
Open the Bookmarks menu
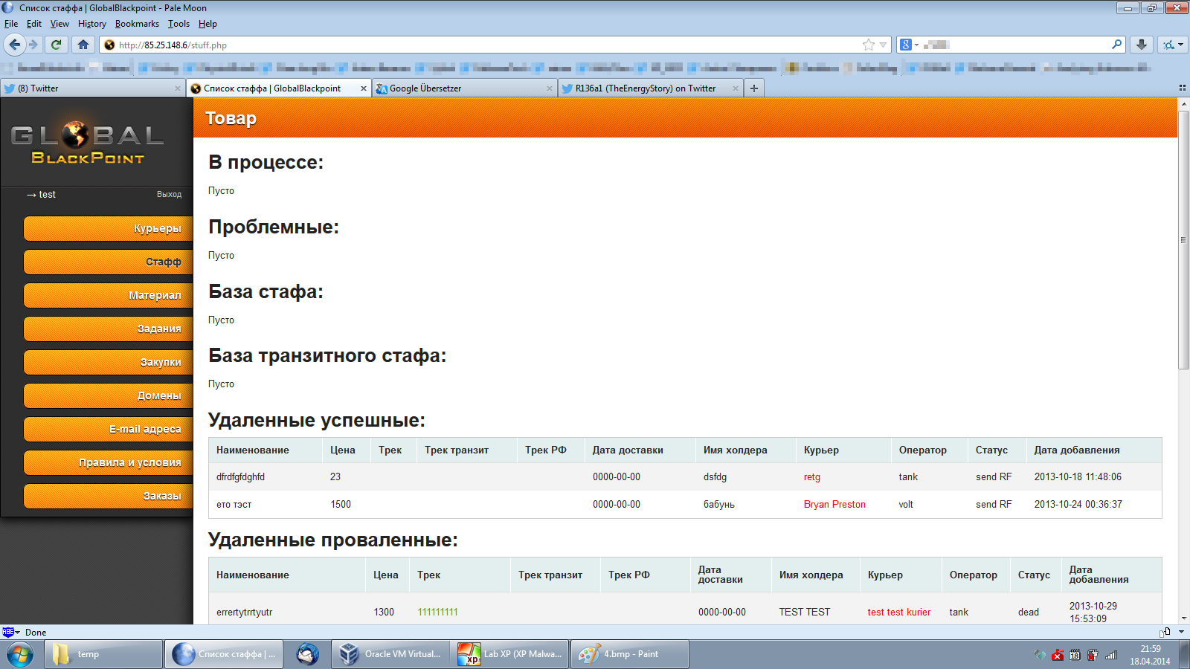(x=137, y=24)
